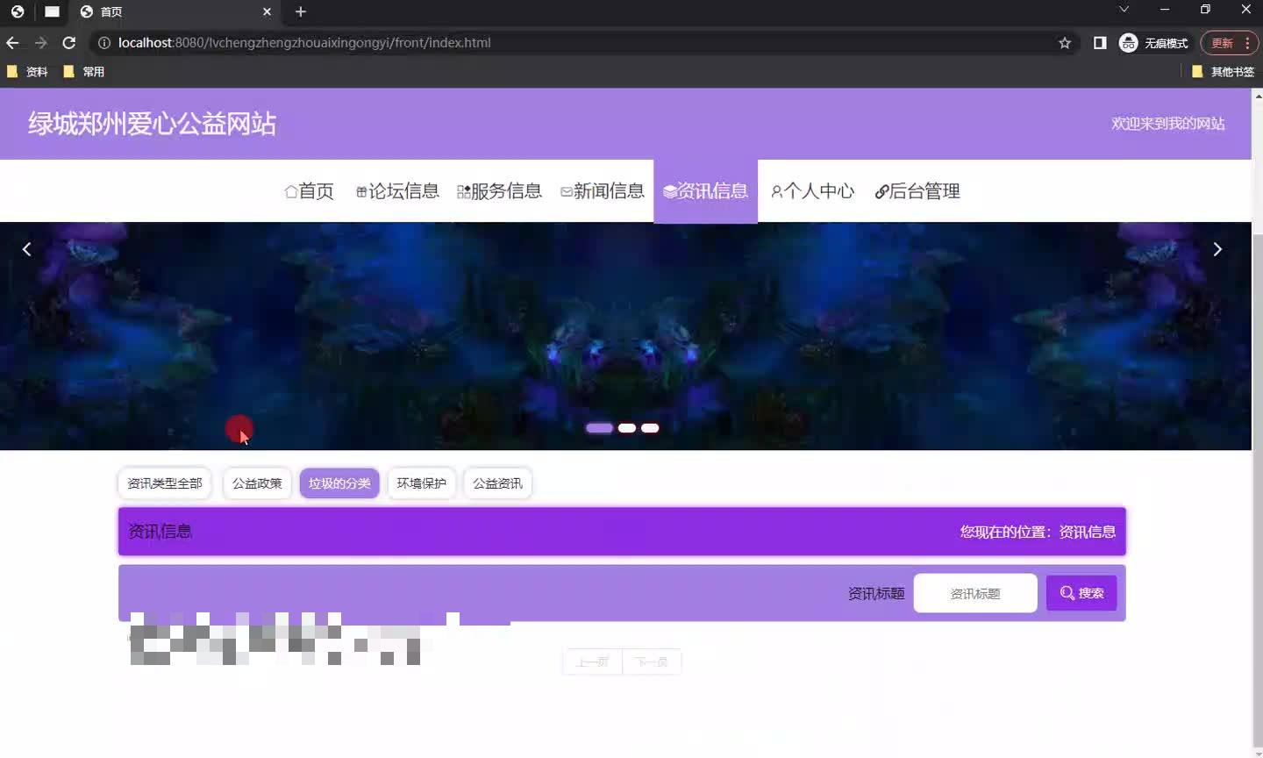Viewport: 1263px width, 758px height.
Task: Click the 绿城郑州爱心公益网站 site title
Action: coord(152,124)
